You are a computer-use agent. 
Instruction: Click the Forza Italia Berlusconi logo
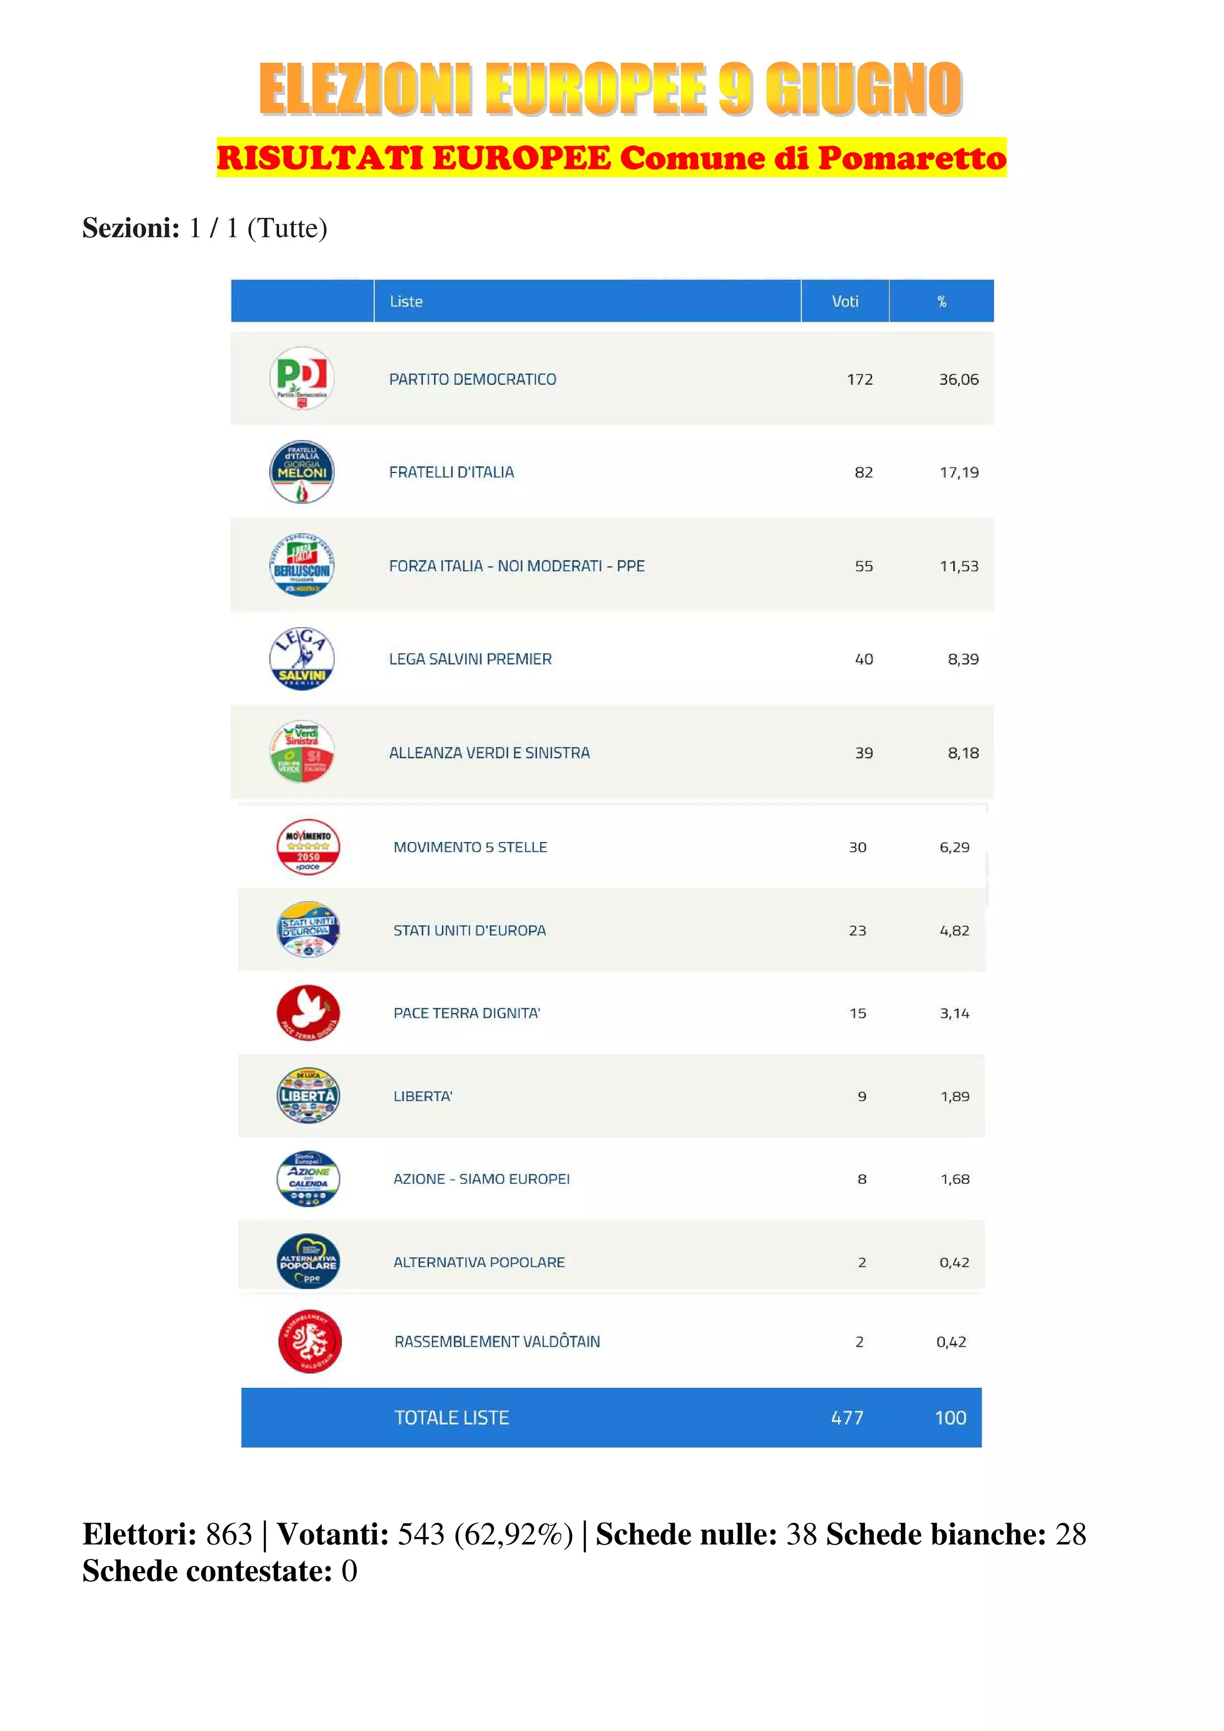click(x=302, y=565)
